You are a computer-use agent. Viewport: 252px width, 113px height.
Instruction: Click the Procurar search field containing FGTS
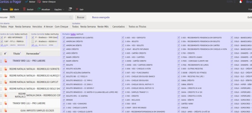click(41, 17)
